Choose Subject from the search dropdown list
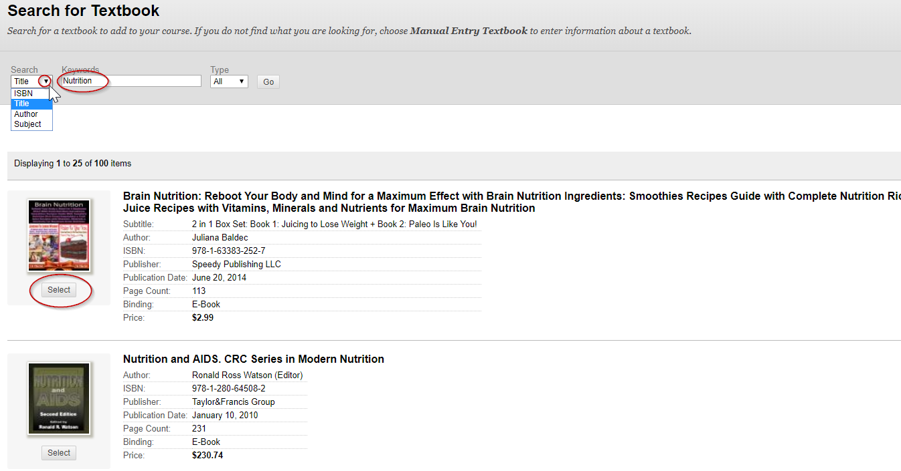This screenshot has height=471, width=901. pyautogui.click(x=27, y=124)
